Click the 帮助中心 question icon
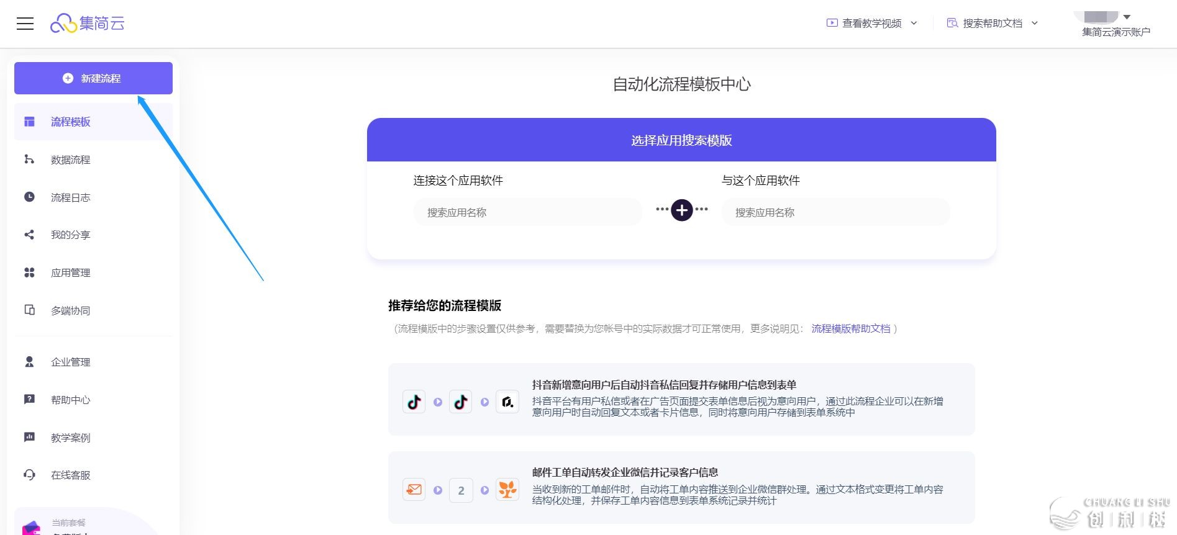The width and height of the screenshot is (1177, 535). coord(29,400)
